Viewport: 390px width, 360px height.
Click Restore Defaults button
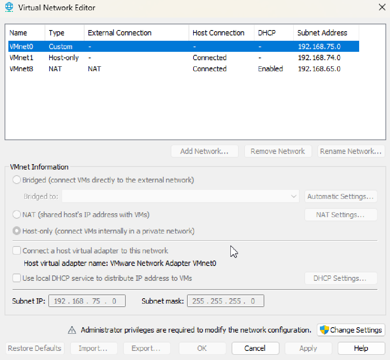point(34,348)
